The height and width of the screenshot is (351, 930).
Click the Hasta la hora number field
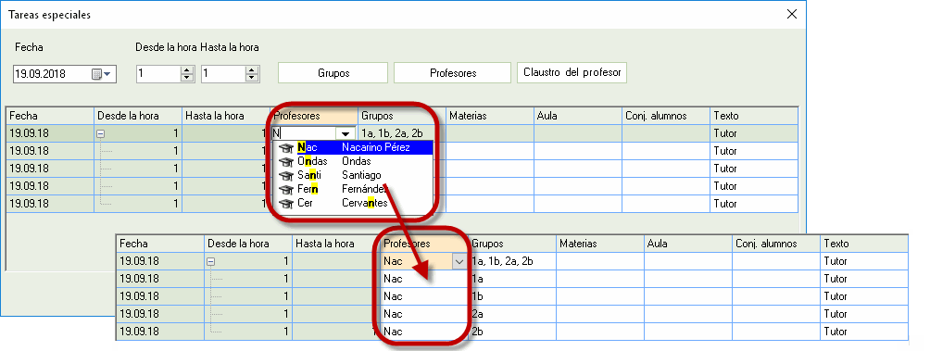[x=223, y=74]
